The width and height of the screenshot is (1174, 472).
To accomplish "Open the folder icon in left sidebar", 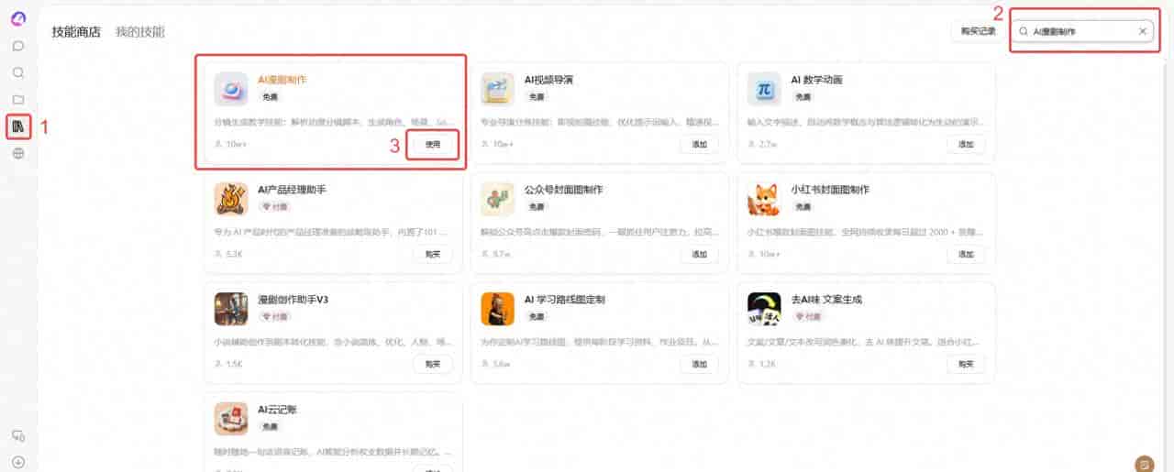I will (x=18, y=99).
